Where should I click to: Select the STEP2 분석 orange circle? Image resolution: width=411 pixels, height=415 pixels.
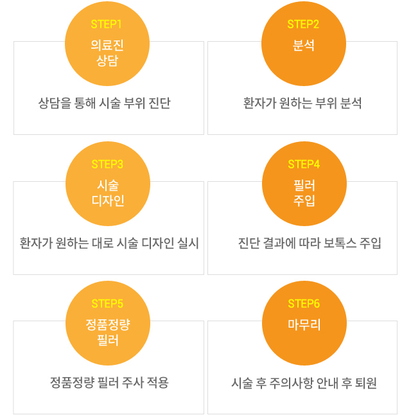coord(304,44)
